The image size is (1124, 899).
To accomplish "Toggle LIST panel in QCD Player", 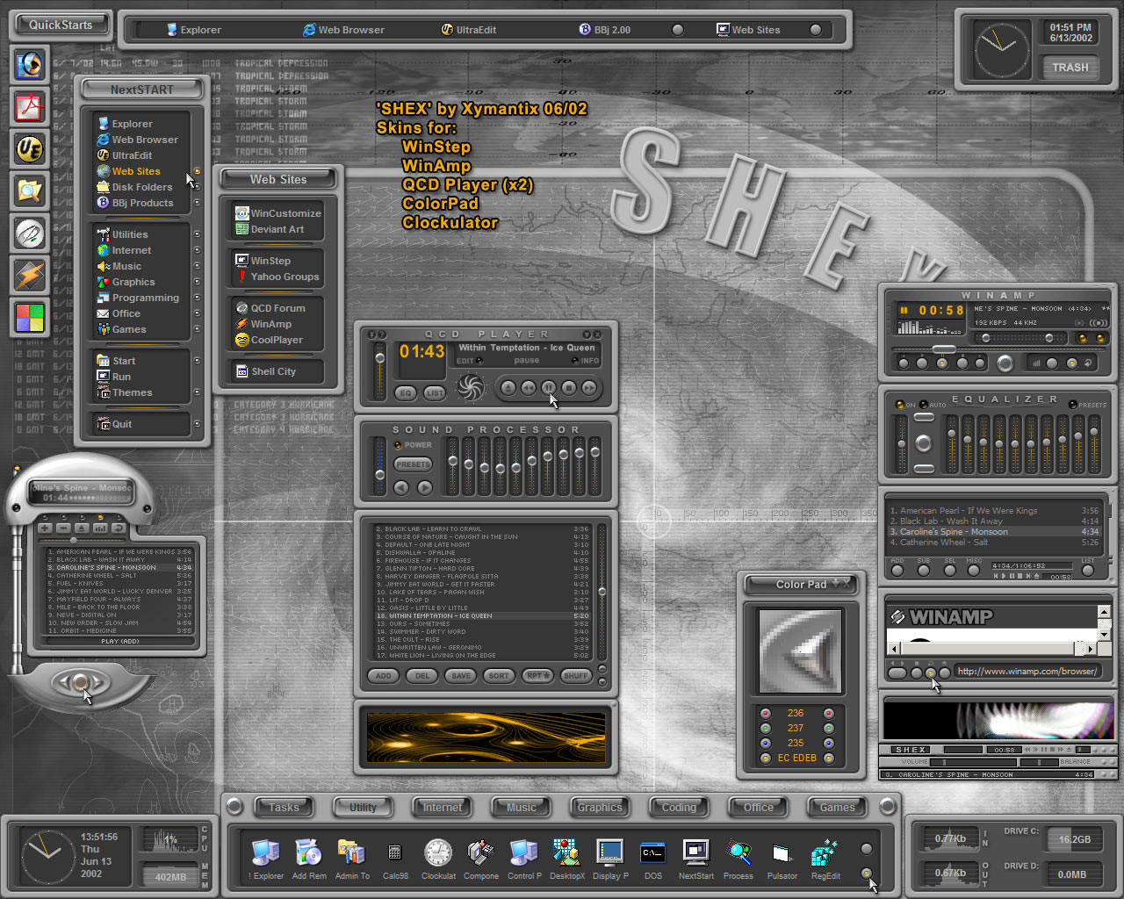I will coord(435,393).
